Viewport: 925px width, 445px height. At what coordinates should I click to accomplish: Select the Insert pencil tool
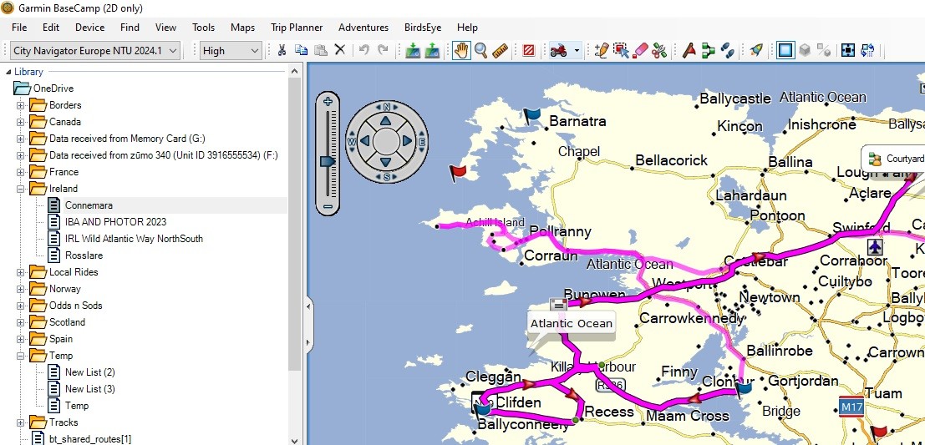(601, 51)
